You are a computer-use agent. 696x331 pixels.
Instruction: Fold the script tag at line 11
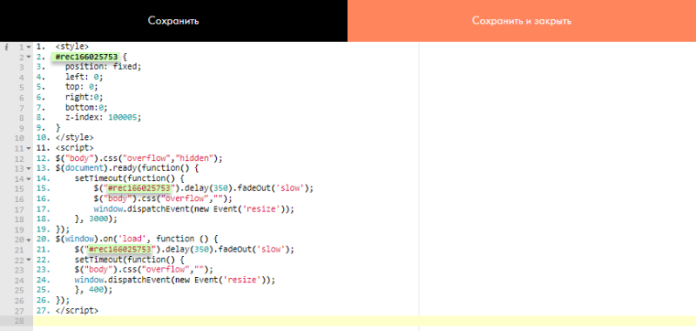(x=29, y=148)
